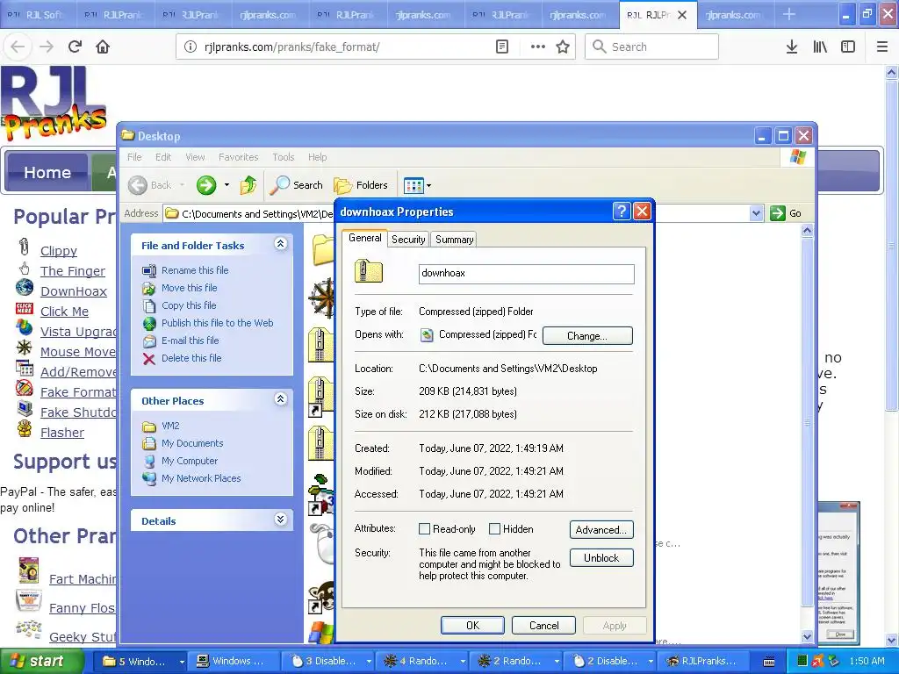Click Firefox Search box
The width and height of the screenshot is (899, 674).
651,47
